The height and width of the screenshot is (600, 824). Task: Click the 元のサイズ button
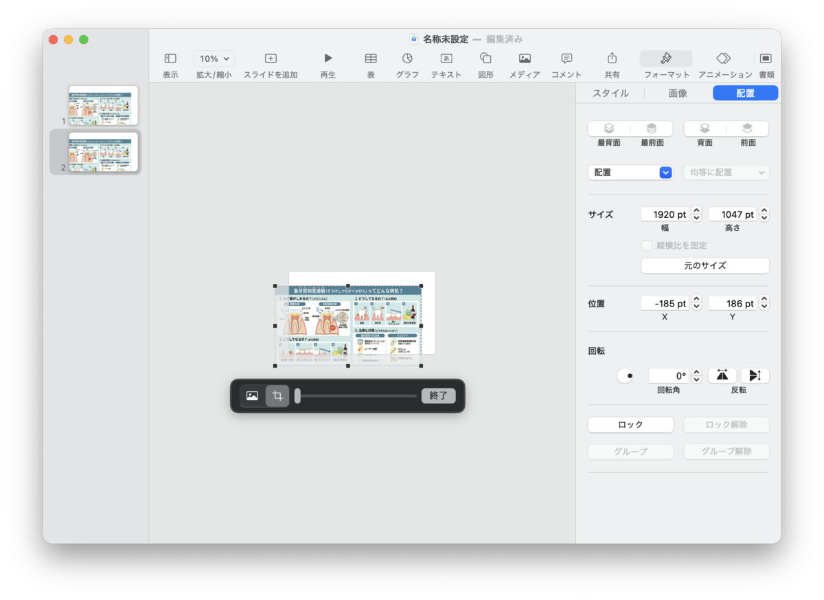point(705,265)
